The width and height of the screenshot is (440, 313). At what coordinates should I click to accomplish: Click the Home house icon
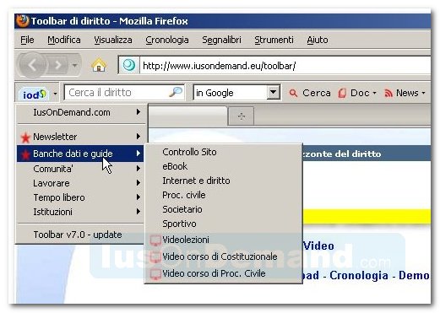99,65
